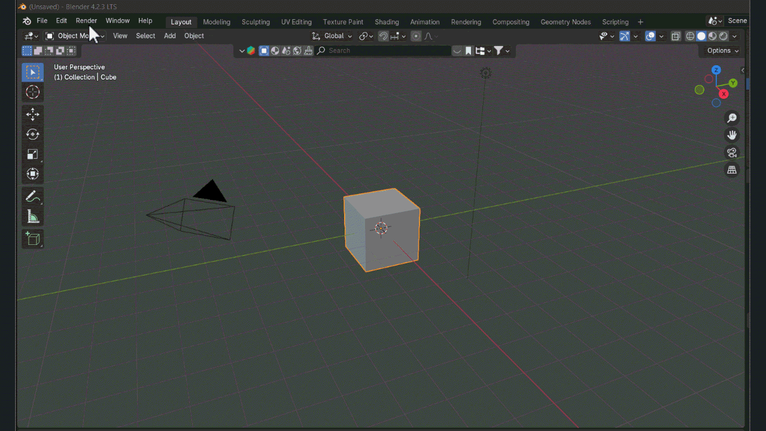
Task: Open the Add menu in viewport header
Action: tap(170, 36)
